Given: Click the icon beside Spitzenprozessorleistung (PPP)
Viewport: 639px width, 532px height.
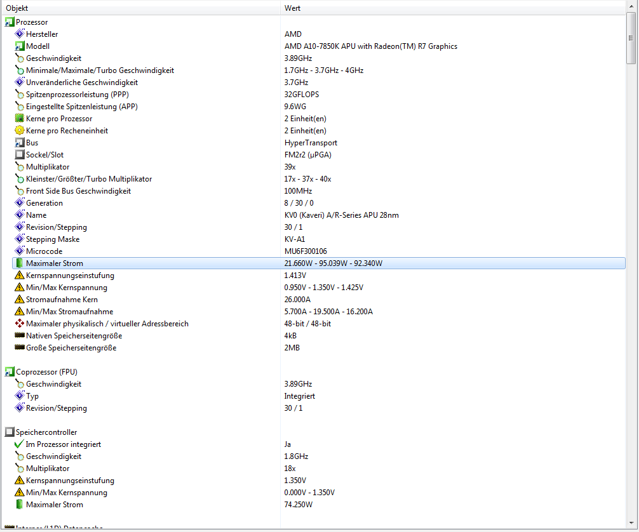Looking at the screenshot, I should (x=20, y=94).
